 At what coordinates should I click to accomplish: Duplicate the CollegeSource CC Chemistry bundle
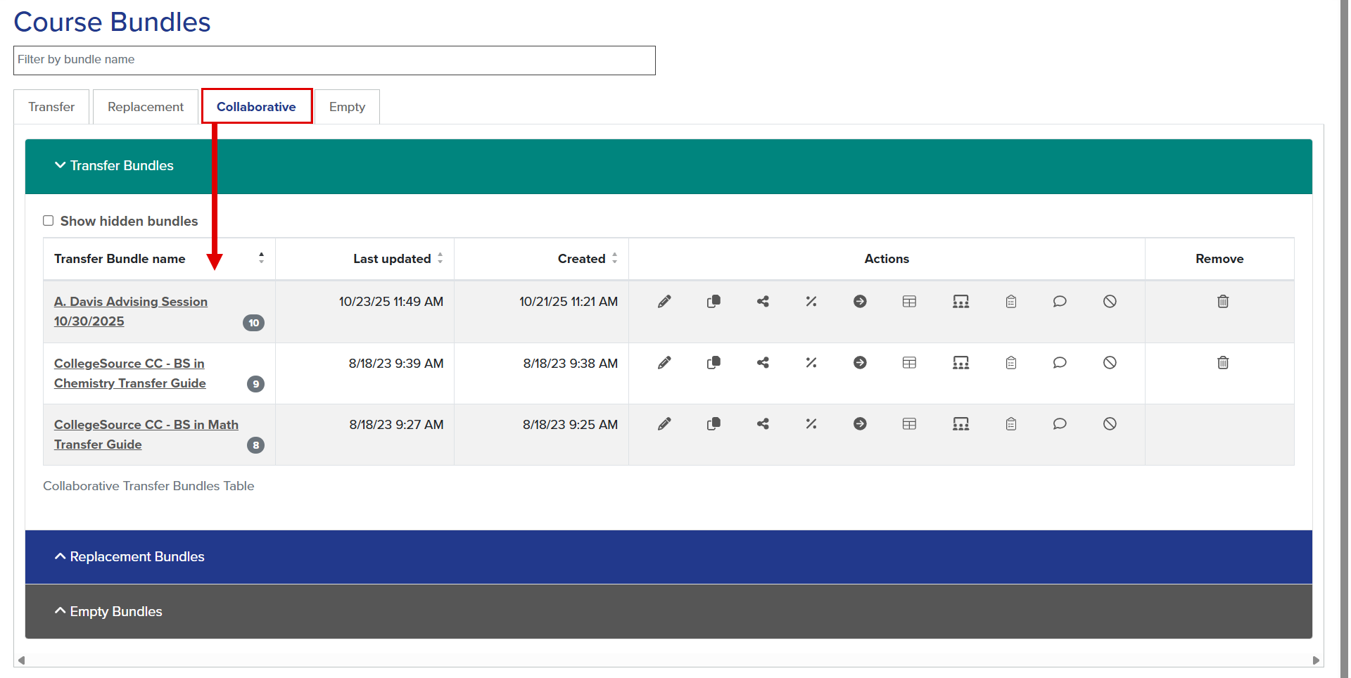713,363
